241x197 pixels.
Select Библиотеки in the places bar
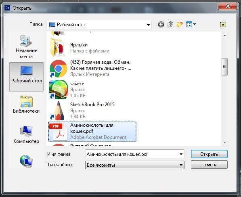click(x=26, y=105)
